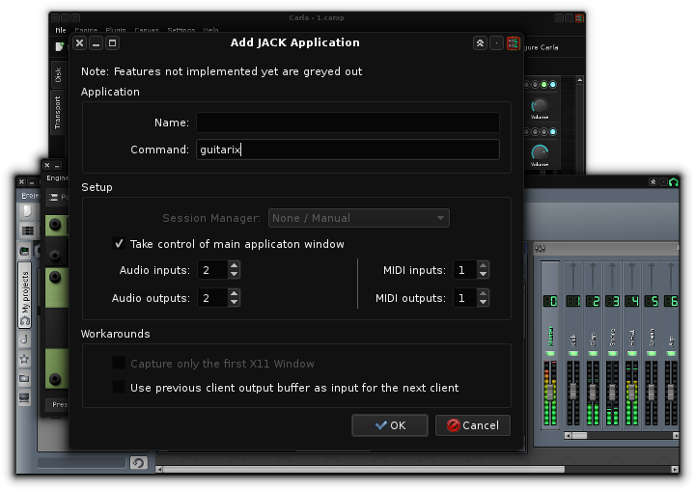Click the star favorites icon in sidebar

point(25,359)
